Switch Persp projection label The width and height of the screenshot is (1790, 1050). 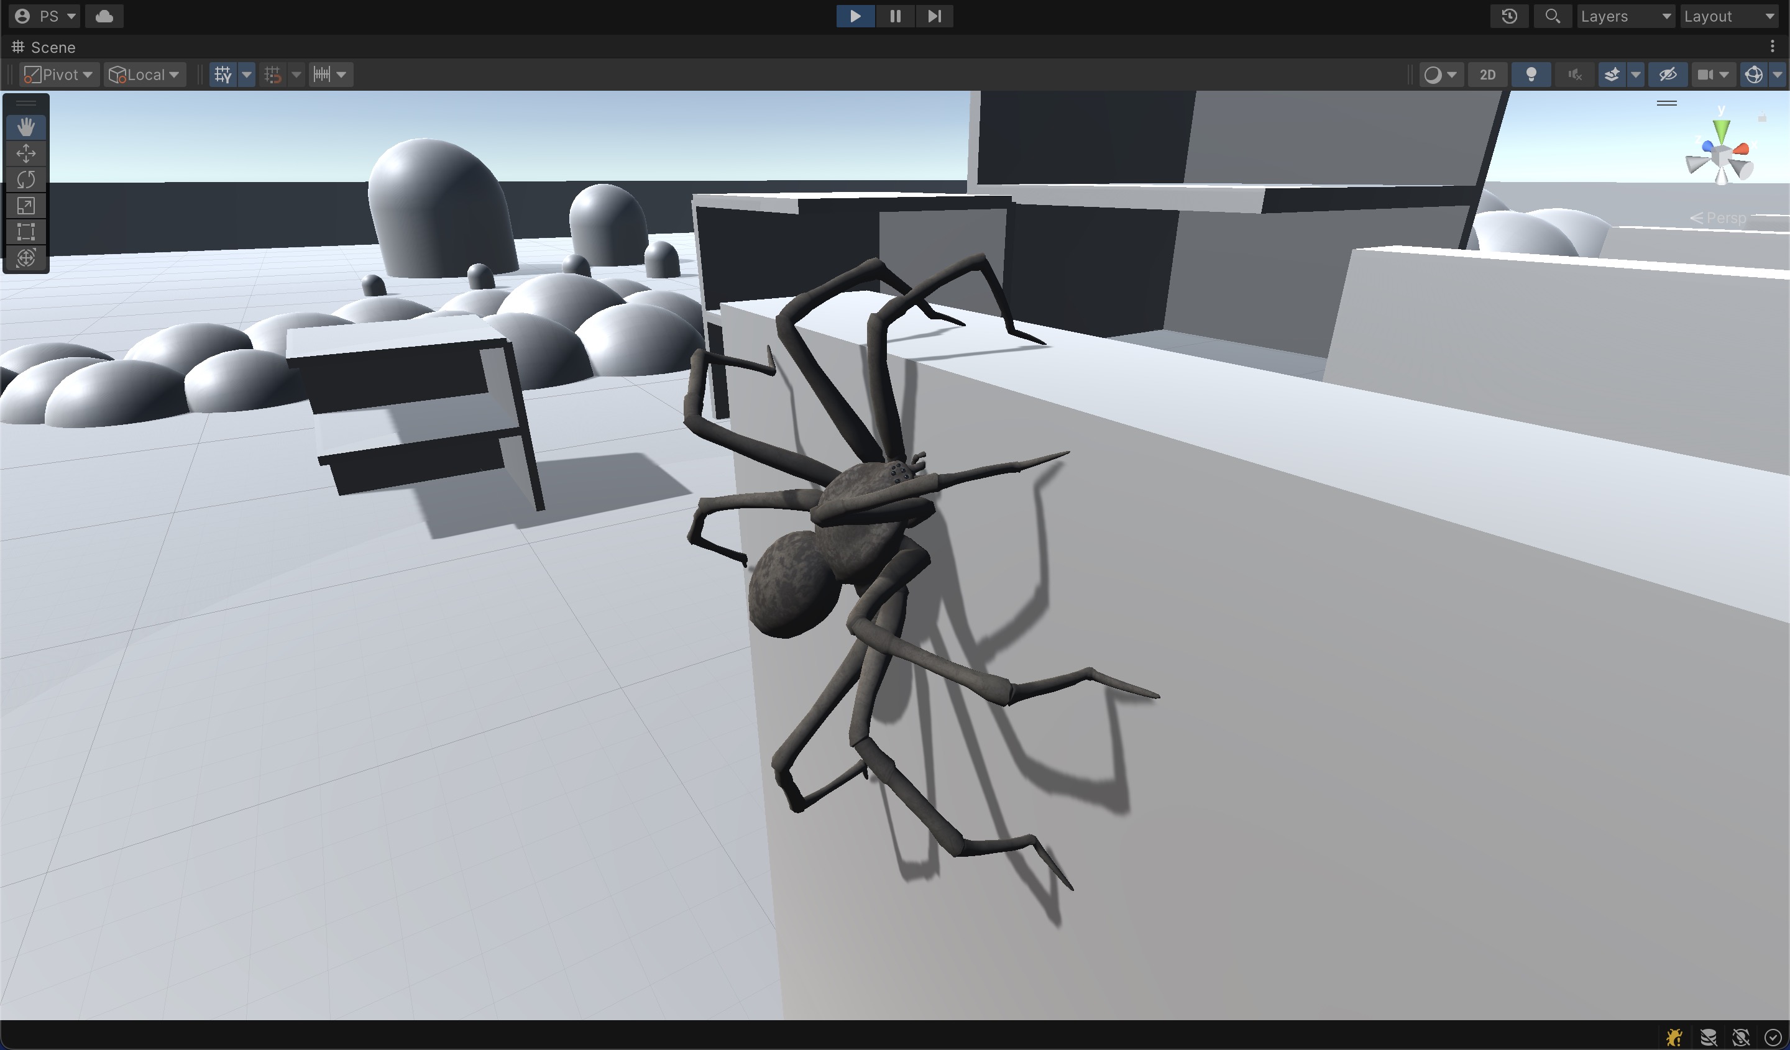[x=1719, y=218]
